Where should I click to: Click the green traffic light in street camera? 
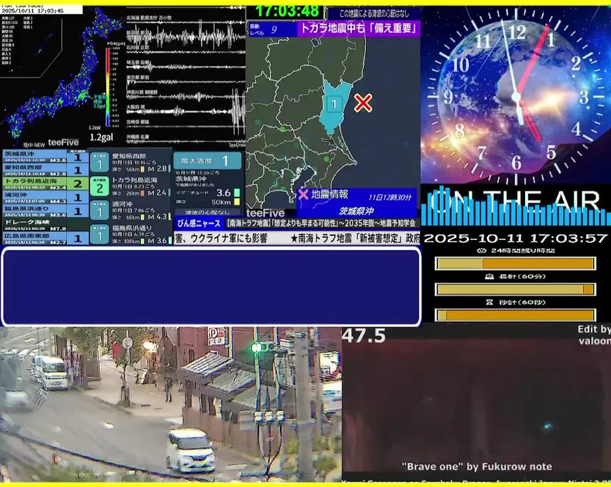(256, 348)
